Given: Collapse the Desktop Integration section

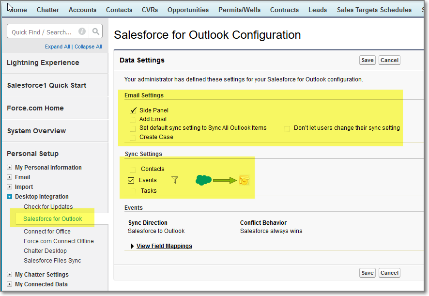Looking at the screenshot, I should point(10,196).
